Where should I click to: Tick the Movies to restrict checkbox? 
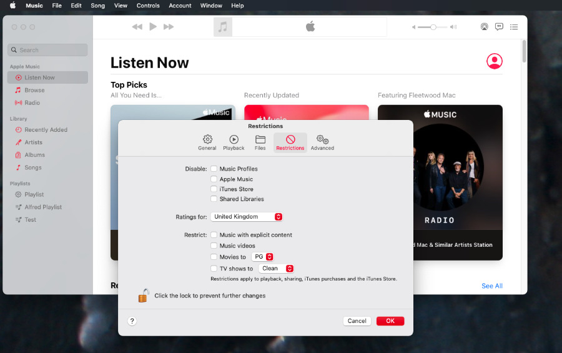tap(214, 257)
